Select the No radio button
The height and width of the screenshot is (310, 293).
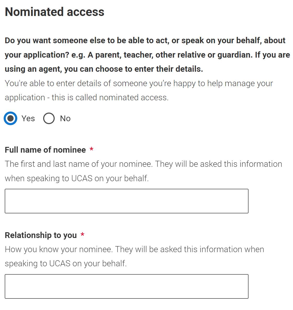tap(49, 118)
